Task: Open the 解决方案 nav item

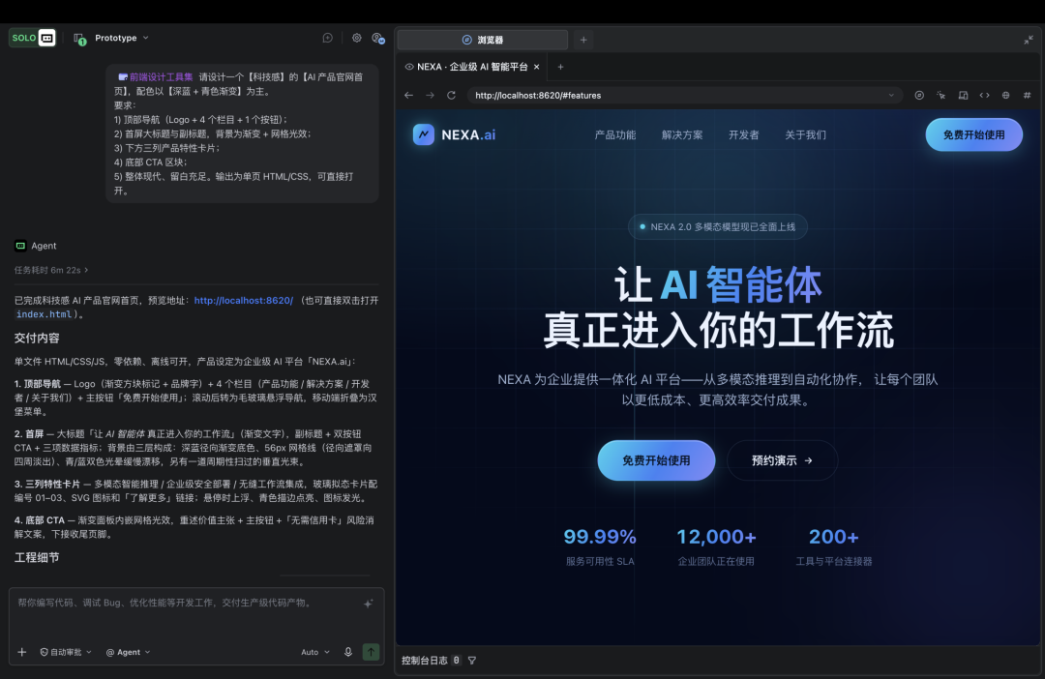Action: 682,135
